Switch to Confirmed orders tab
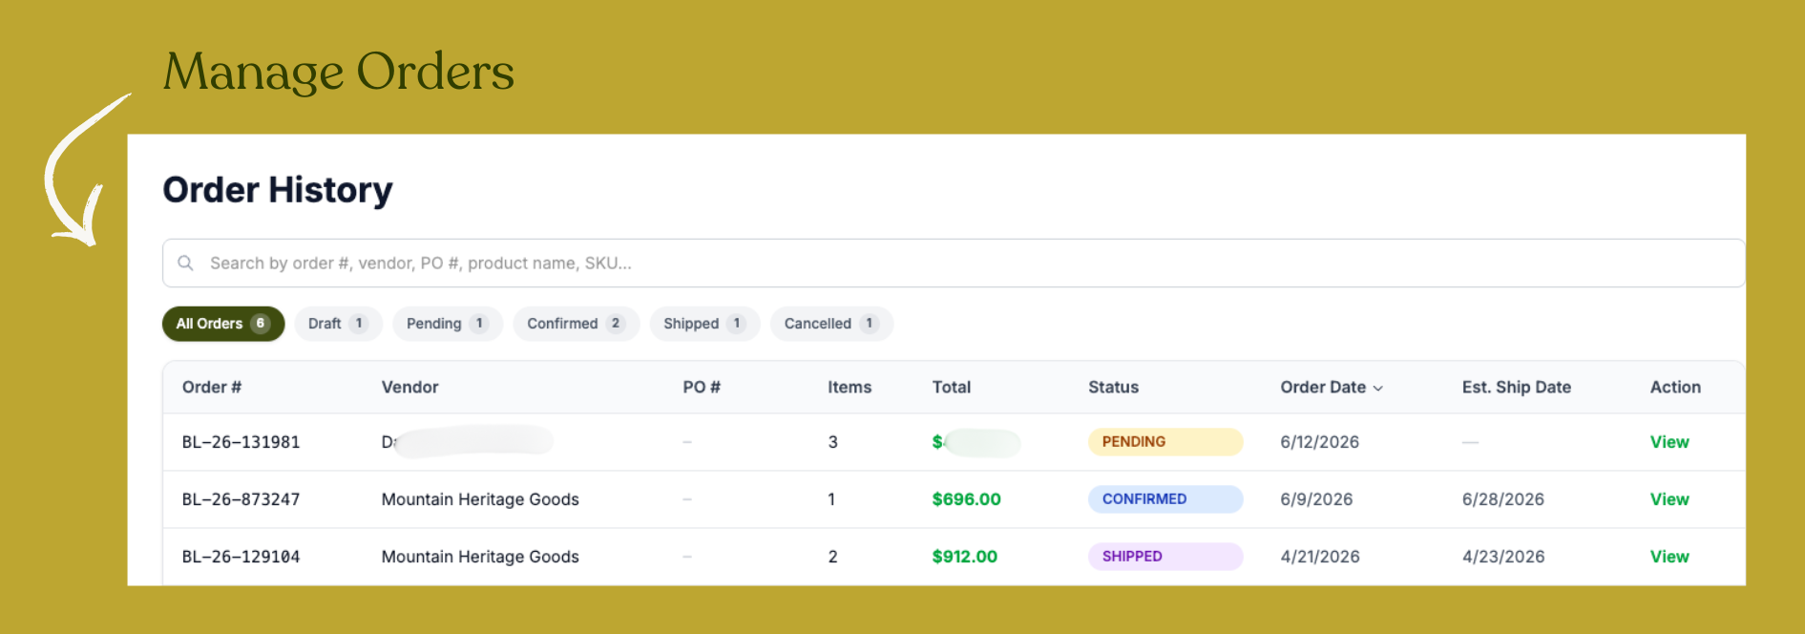The width and height of the screenshot is (1805, 634). [576, 324]
